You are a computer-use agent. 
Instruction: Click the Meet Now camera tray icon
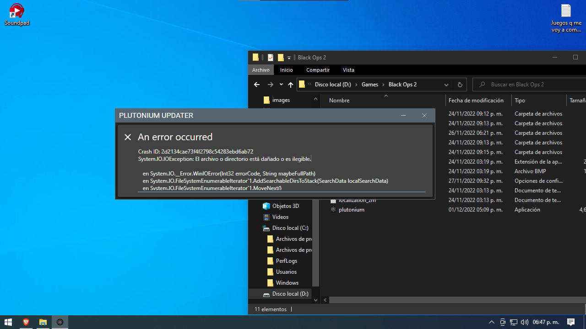point(503,322)
